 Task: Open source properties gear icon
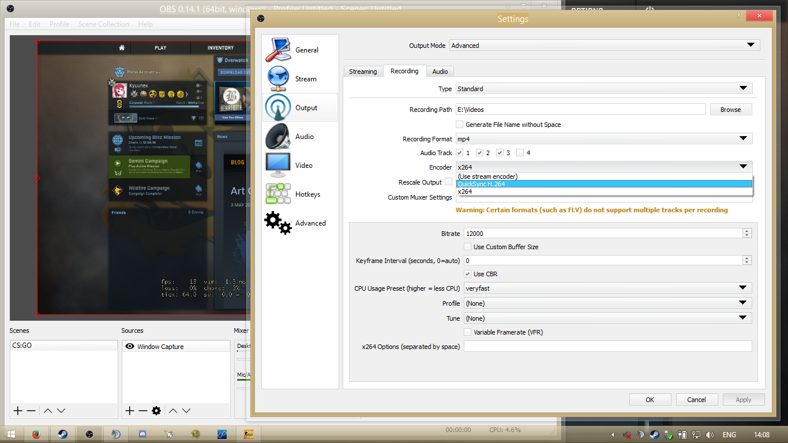(156, 411)
